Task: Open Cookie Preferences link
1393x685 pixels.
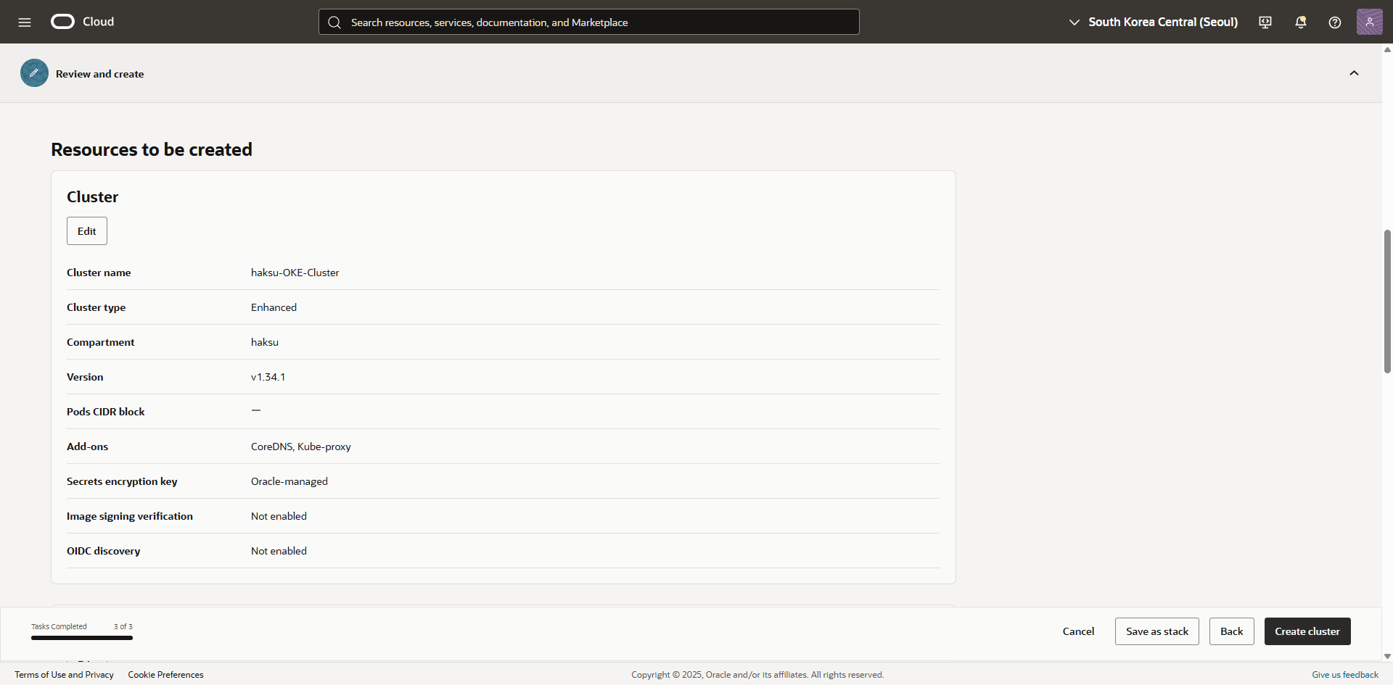Action: click(165, 675)
